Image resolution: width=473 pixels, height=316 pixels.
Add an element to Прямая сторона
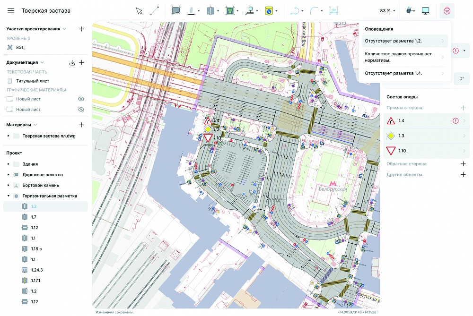tap(464, 108)
